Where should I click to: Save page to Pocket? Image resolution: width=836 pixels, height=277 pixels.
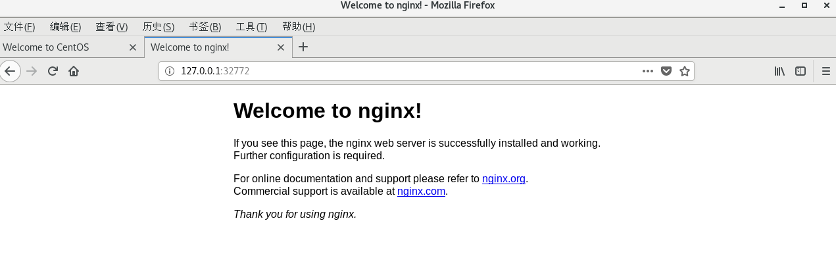666,71
